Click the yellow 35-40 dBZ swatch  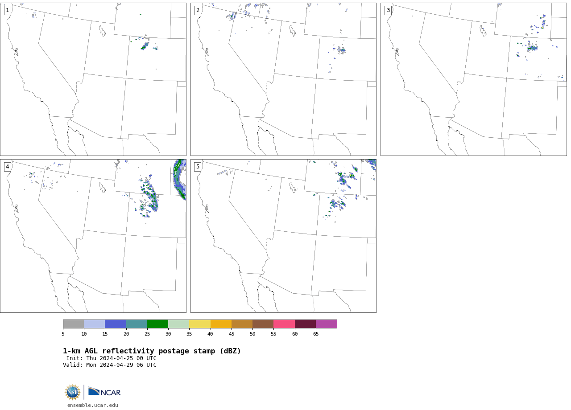click(200, 324)
